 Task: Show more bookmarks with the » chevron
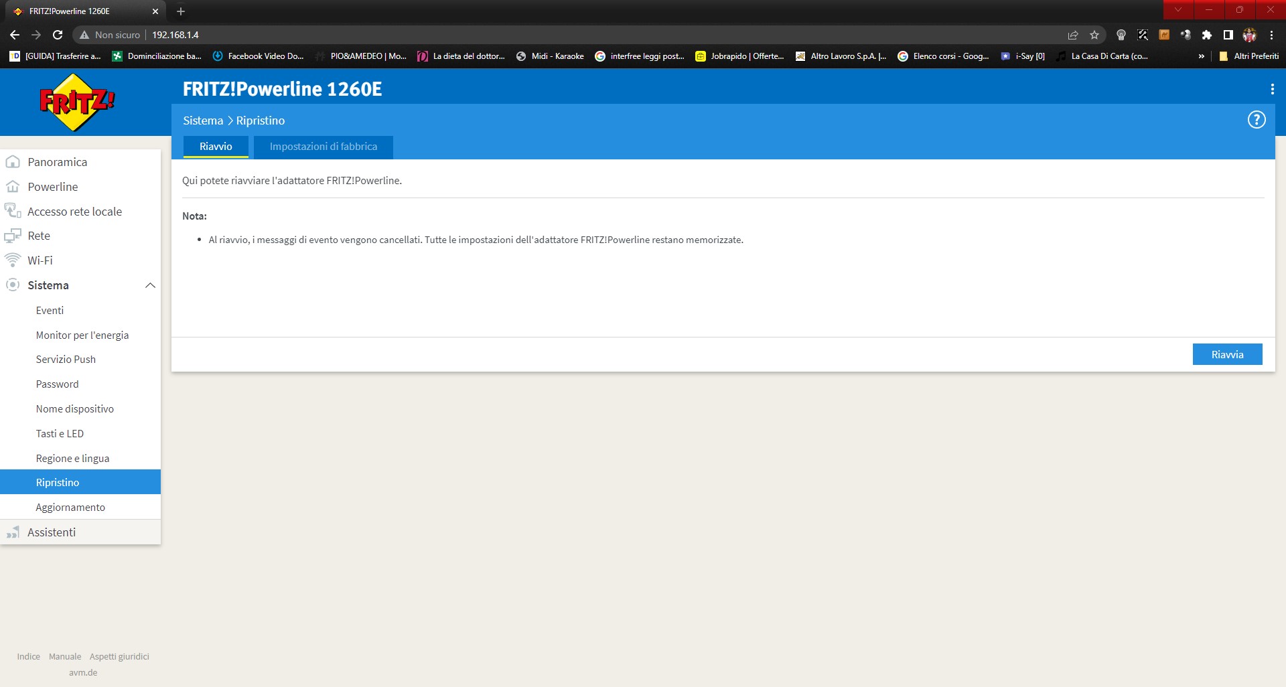pyautogui.click(x=1202, y=56)
